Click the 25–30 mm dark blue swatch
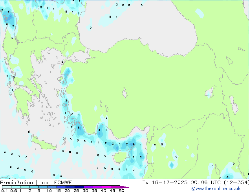Screen dimensions: 249x192 point(79,187)
